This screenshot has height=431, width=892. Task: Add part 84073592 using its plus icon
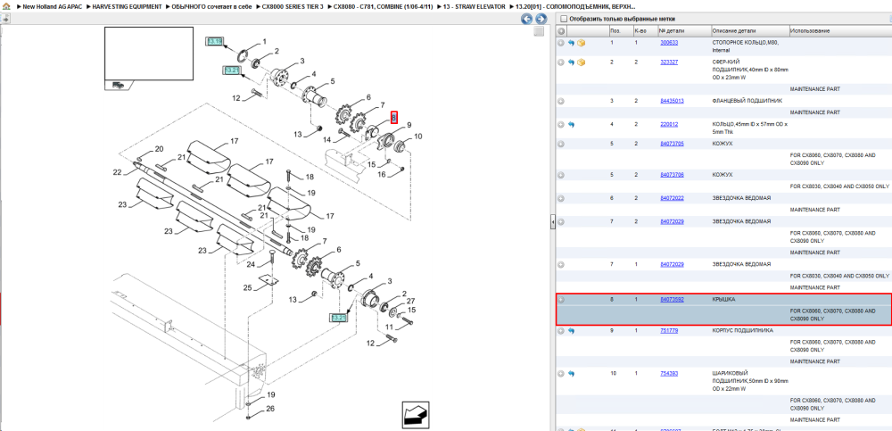click(x=561, y=300)
